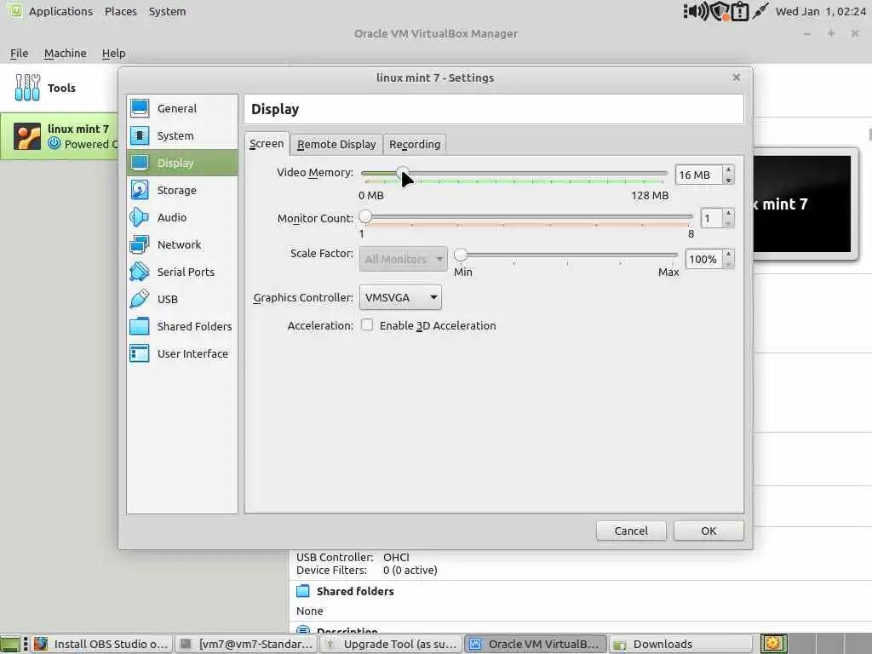The height and width of the screenshot is (654, 872).
Task: Click the Monitor Count value field
Action: click(711, 218)
